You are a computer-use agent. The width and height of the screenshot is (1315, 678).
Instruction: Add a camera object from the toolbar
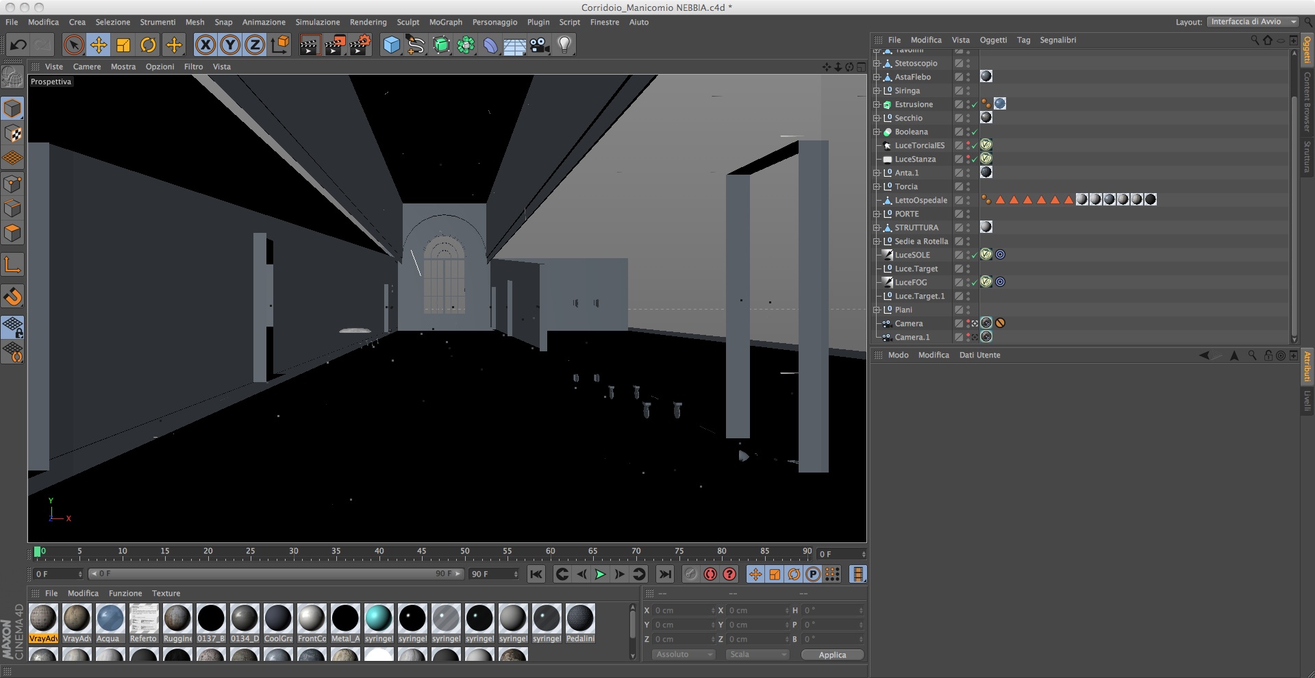point(540,45)
